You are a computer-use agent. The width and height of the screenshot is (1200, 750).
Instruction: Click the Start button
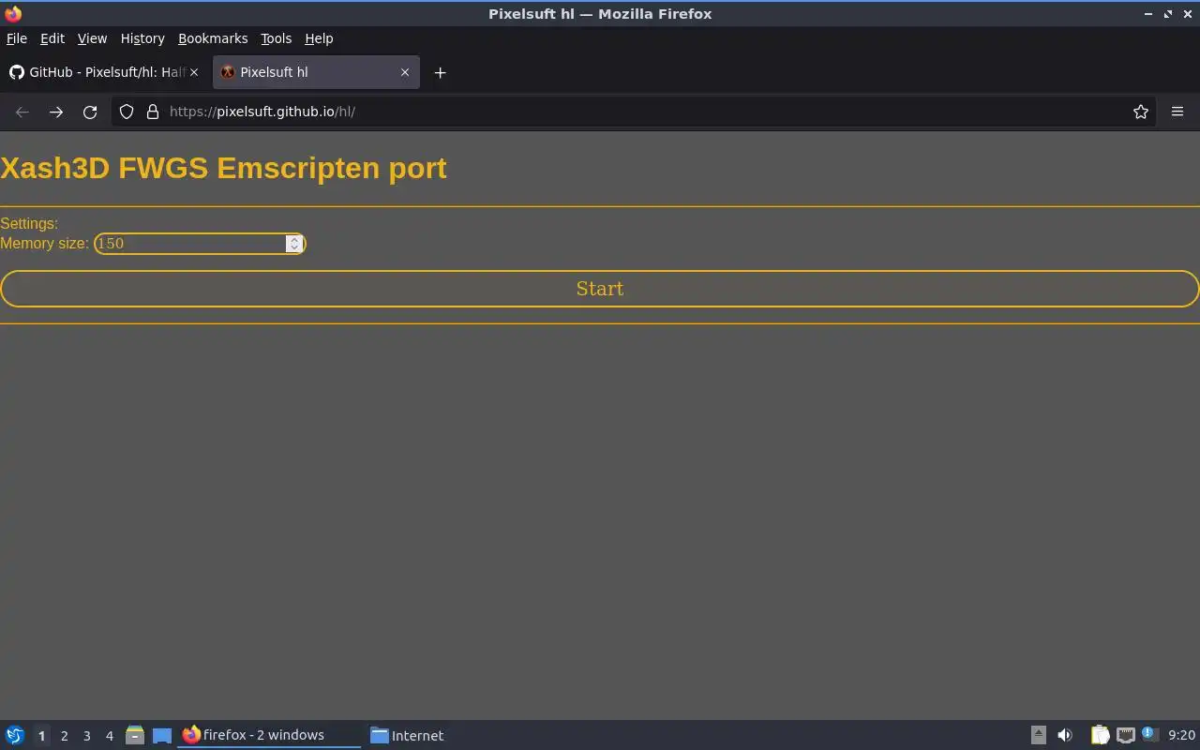tap(600, 289)
